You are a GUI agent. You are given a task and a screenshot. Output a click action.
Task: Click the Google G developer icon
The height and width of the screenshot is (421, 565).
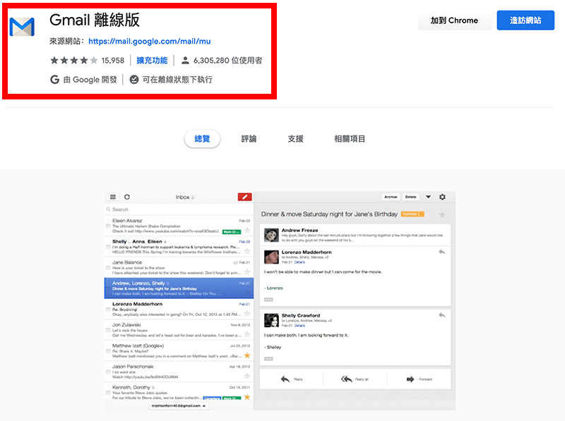coord(55,80)
